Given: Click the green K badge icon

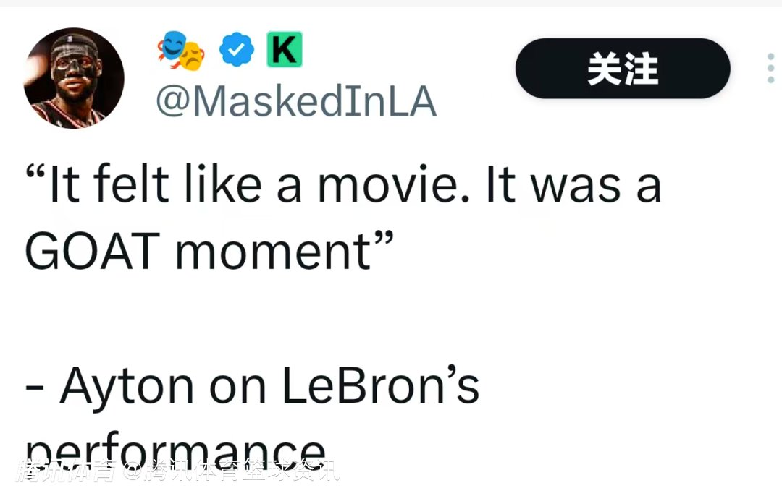Looking at the screenshot, I should click(x=284, y=50).
